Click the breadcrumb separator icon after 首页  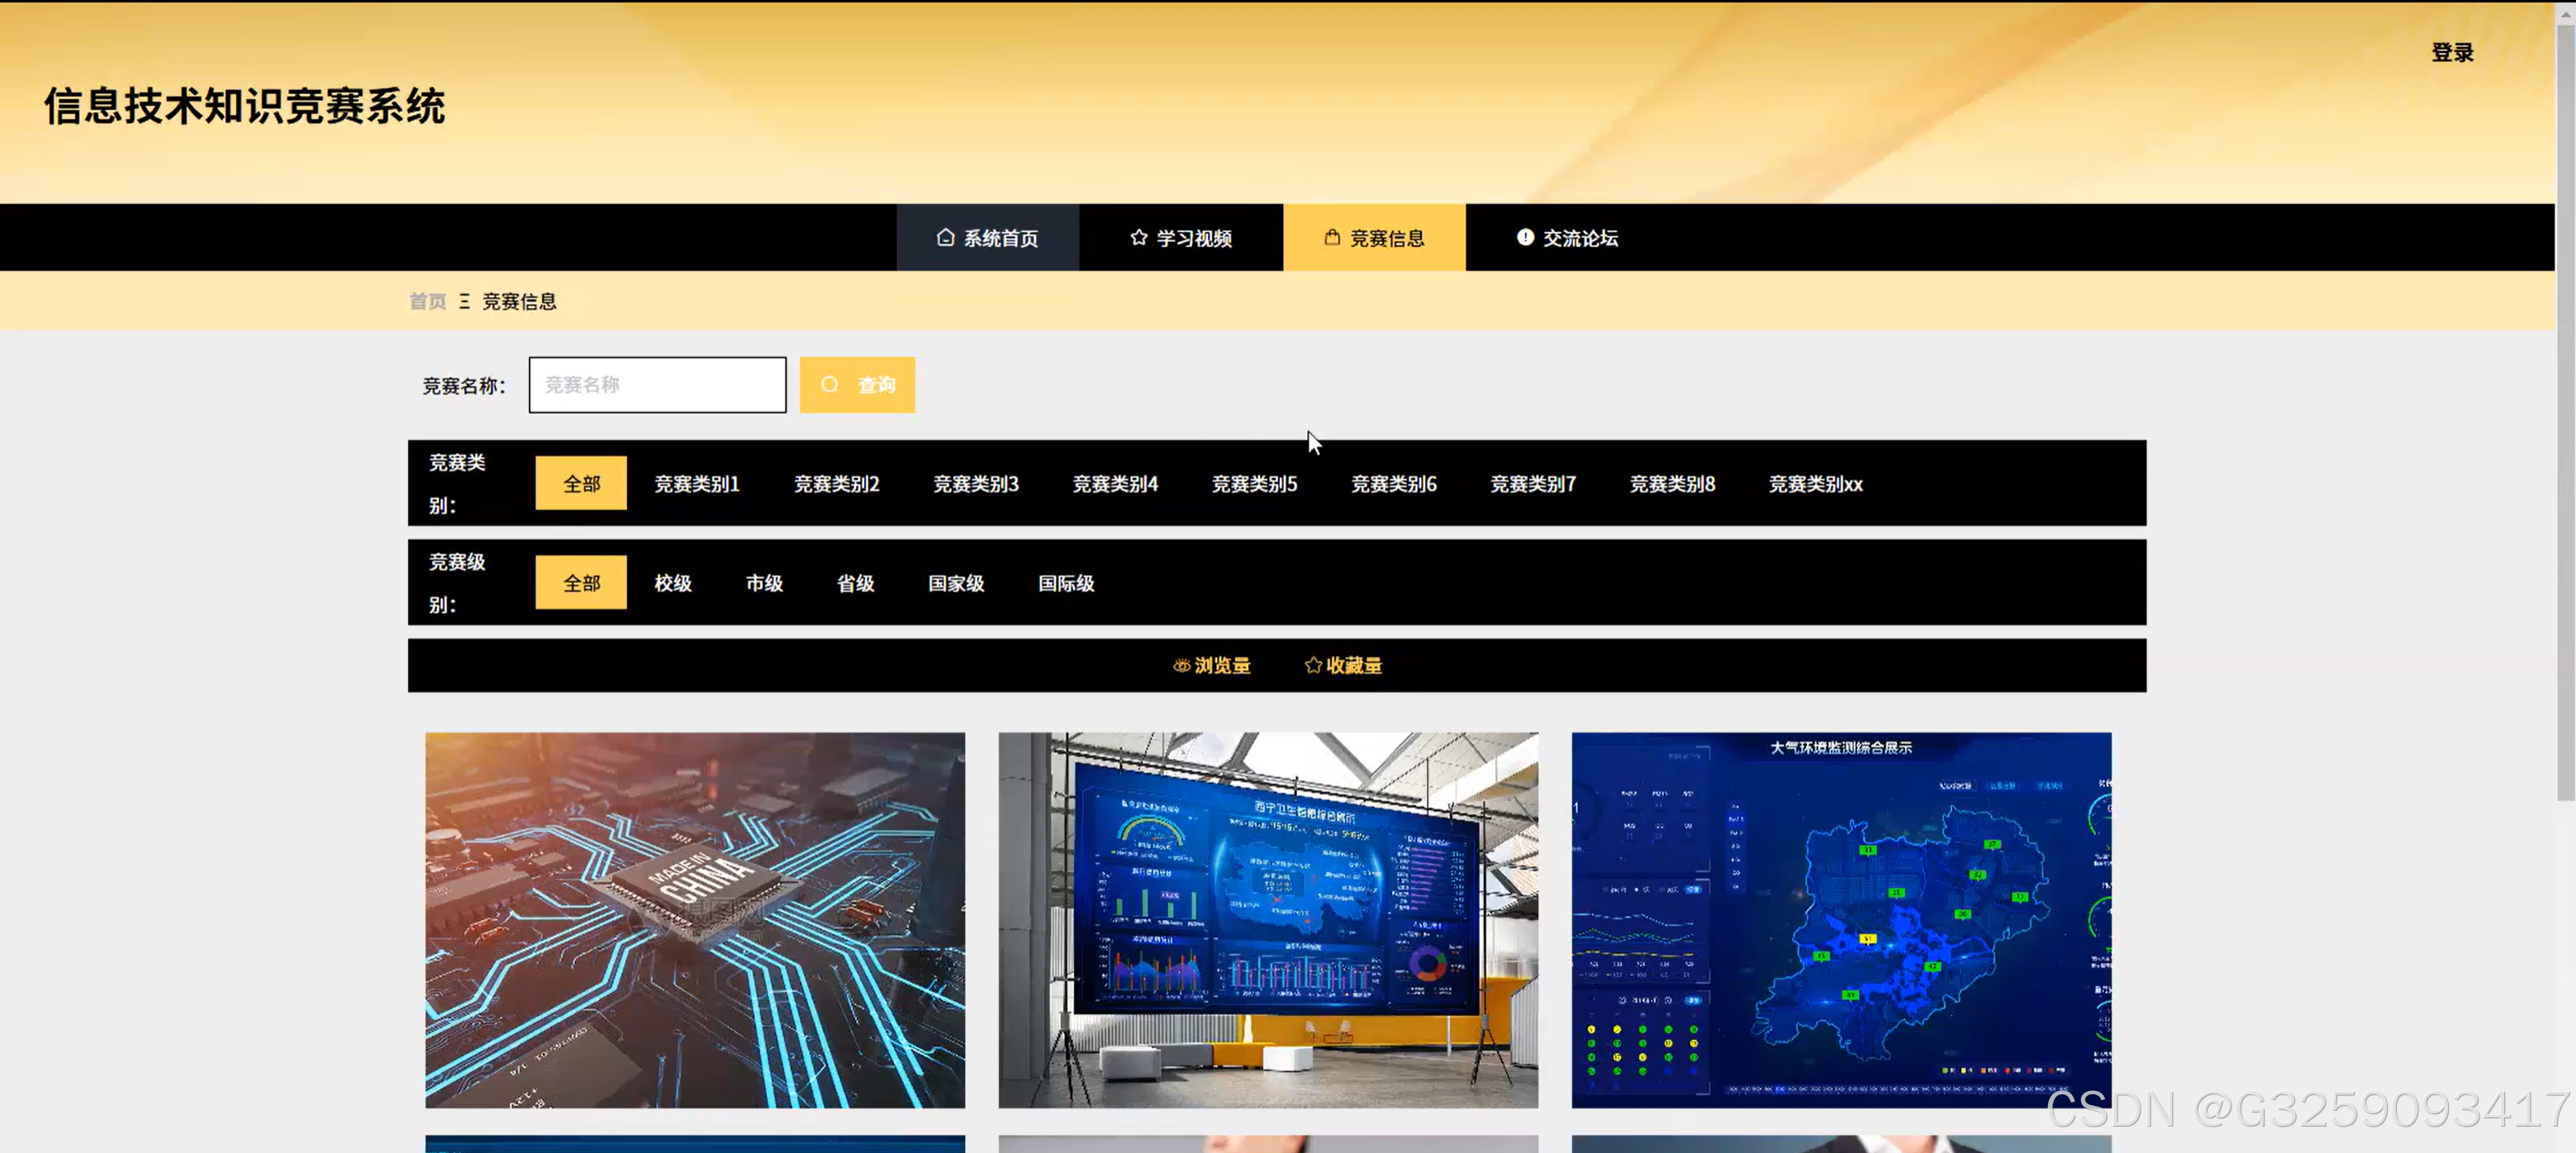pyautogui.click(x=464, y=301)
